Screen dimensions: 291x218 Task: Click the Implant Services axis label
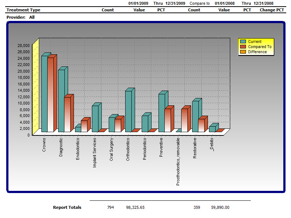[94, 153]
